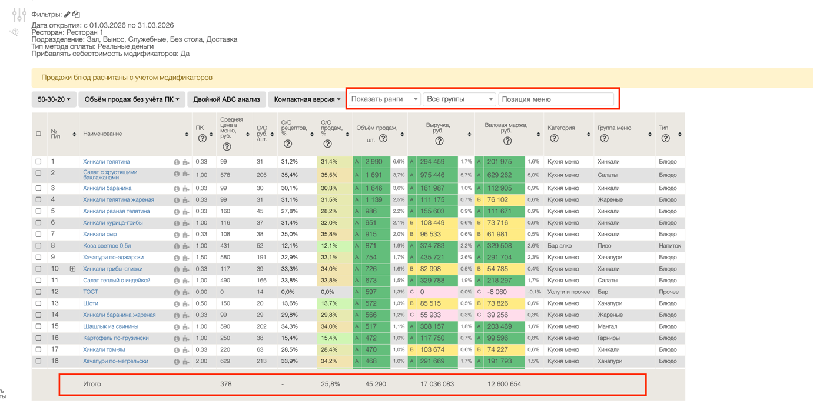Expand the Все группы dropdown

click(459, 99)
